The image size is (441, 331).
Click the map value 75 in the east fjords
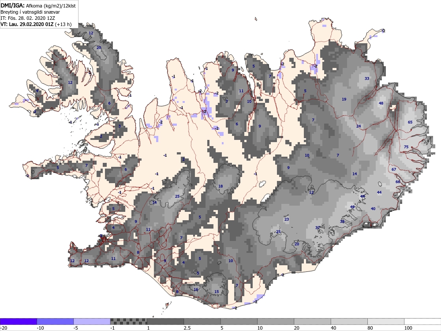tap(406, 147)
